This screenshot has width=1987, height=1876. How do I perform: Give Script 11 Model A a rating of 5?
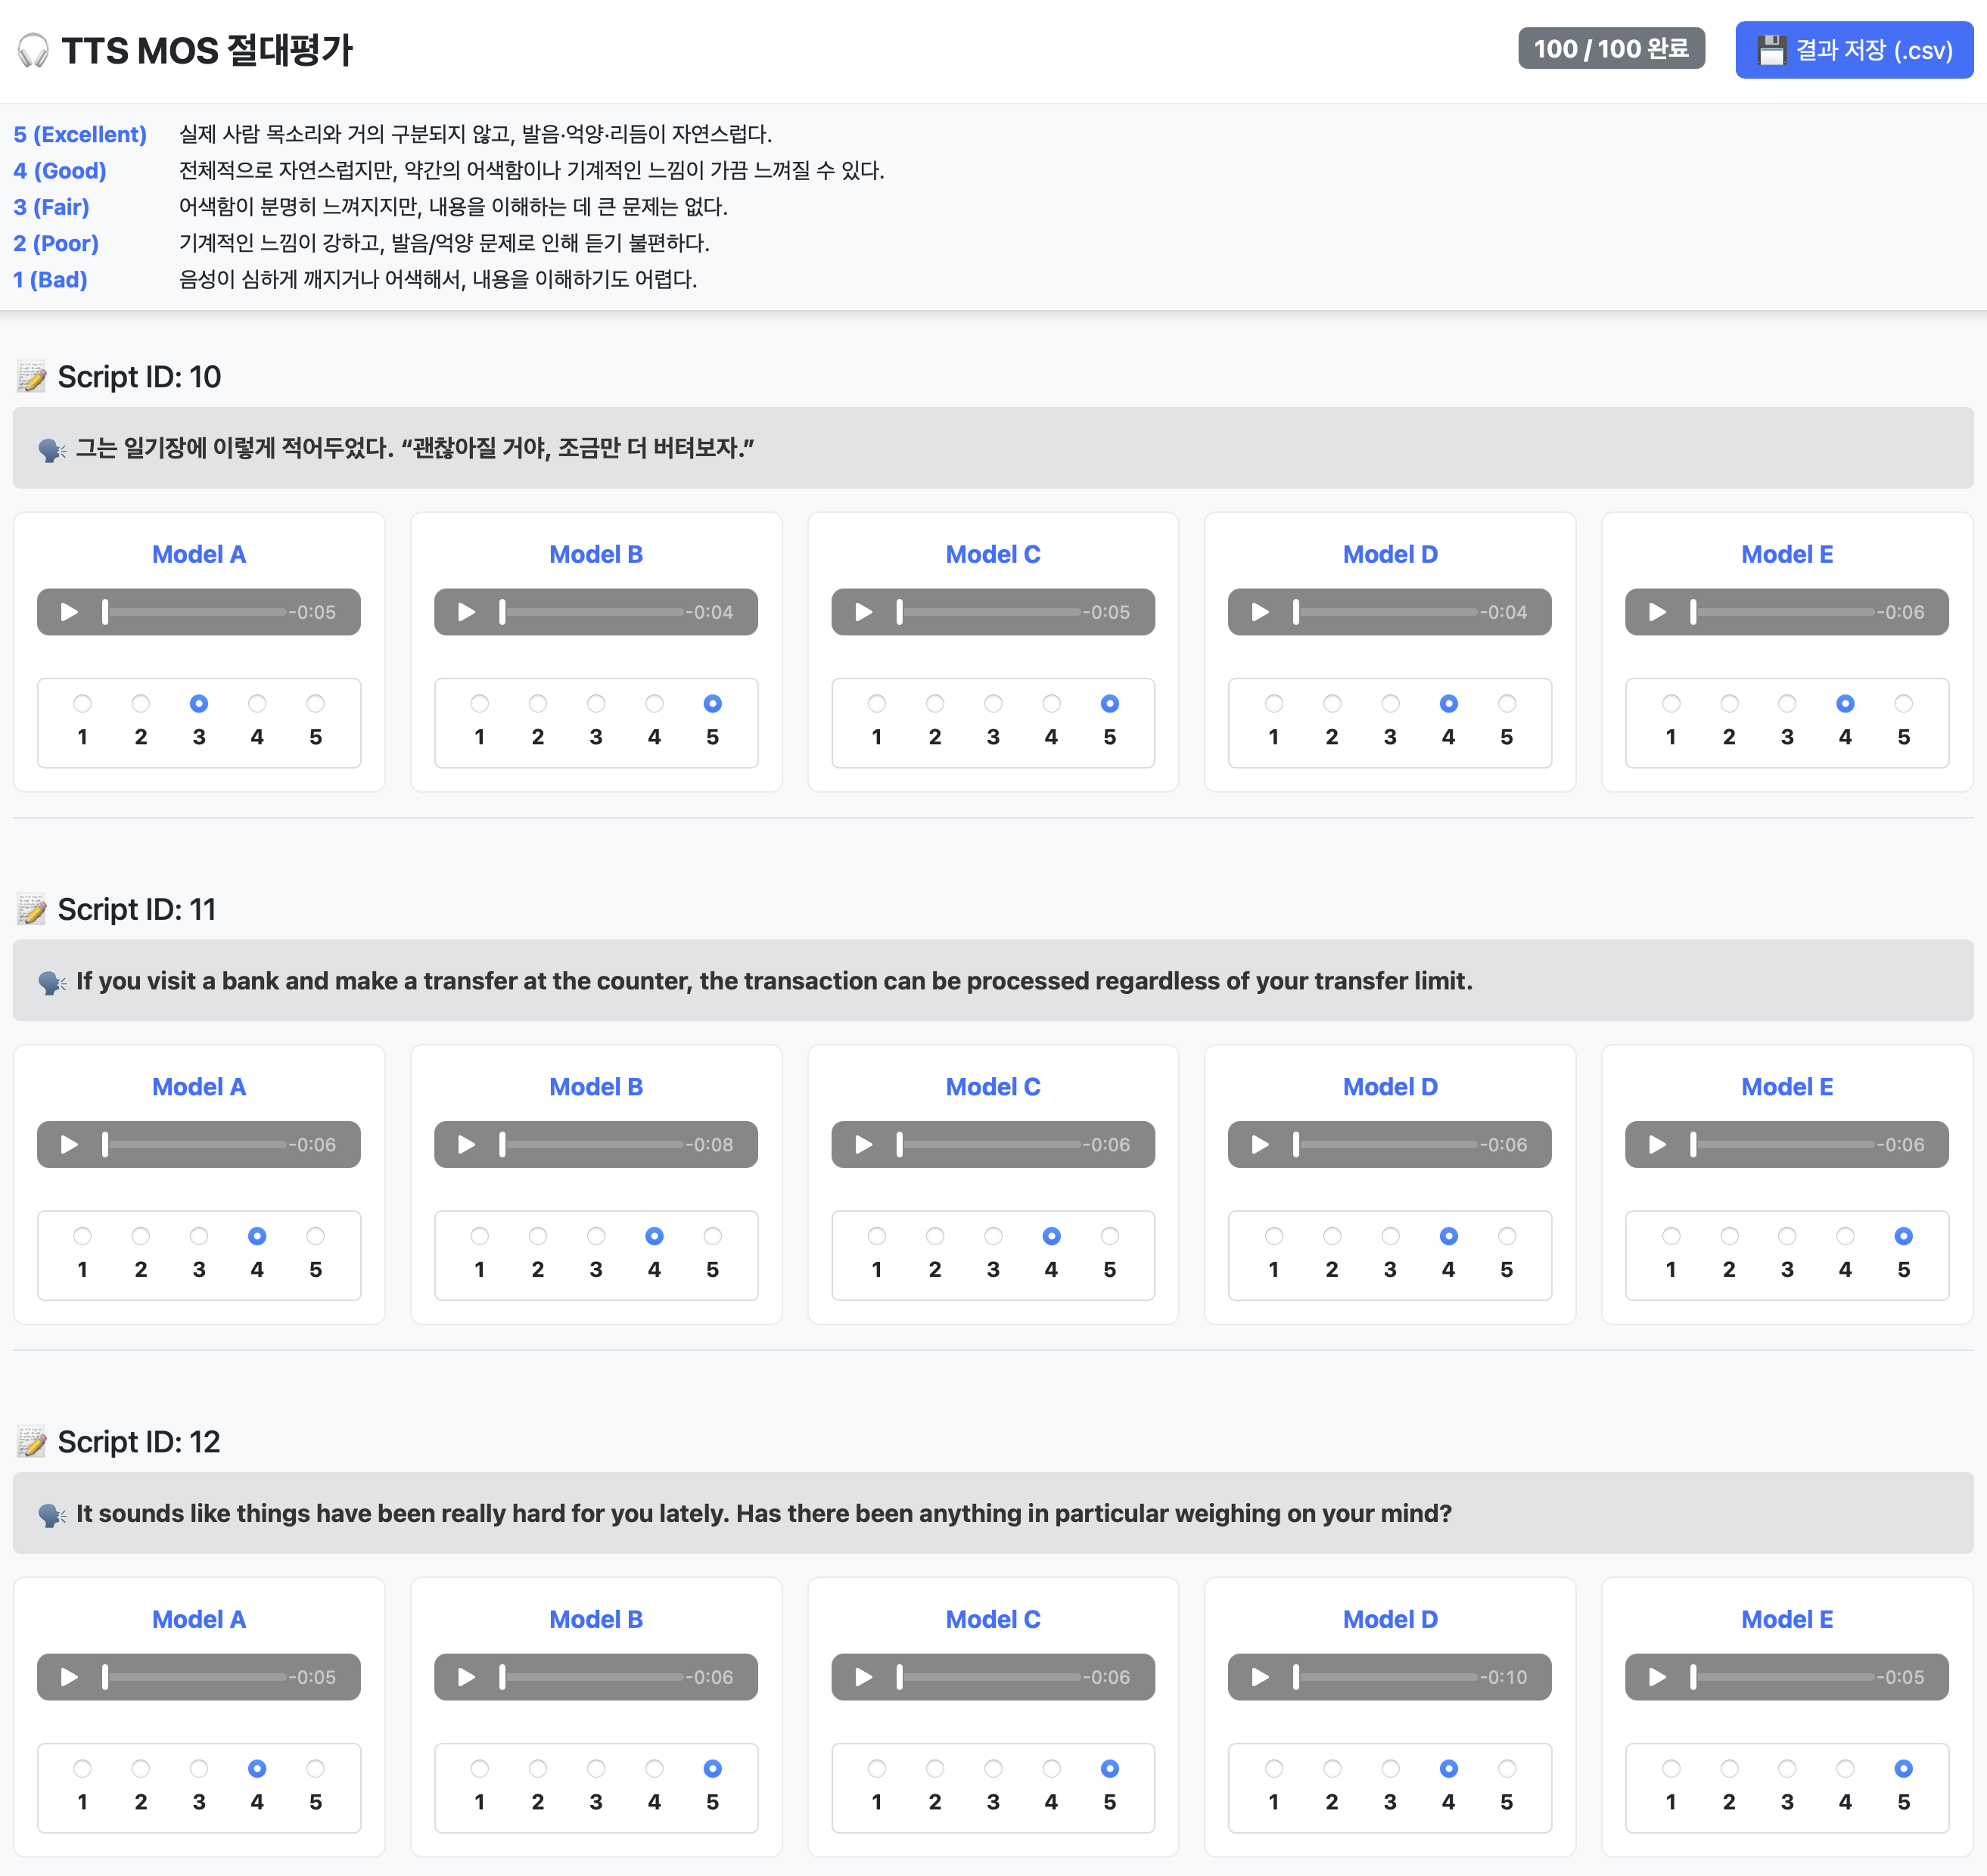pos(316,1236)
